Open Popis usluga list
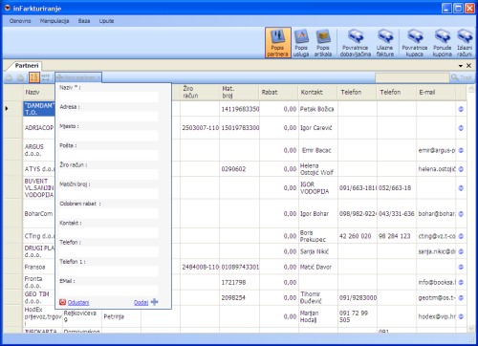The image size is (478, 346). point(301,43)
